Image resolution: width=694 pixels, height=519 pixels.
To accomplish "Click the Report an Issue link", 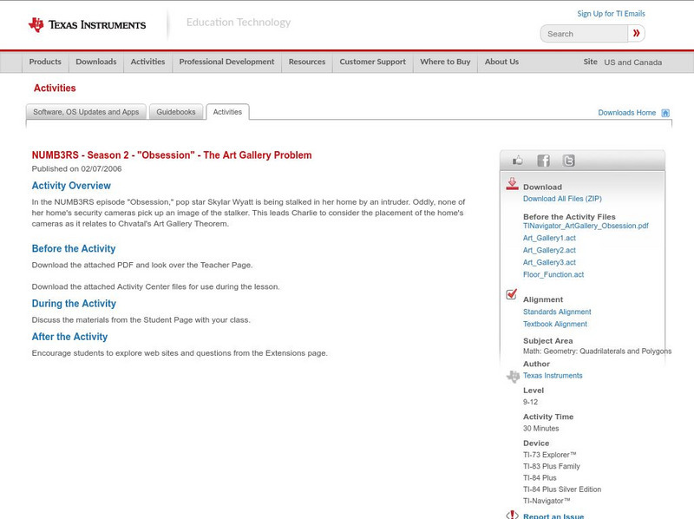I will [x=553, y=516].
